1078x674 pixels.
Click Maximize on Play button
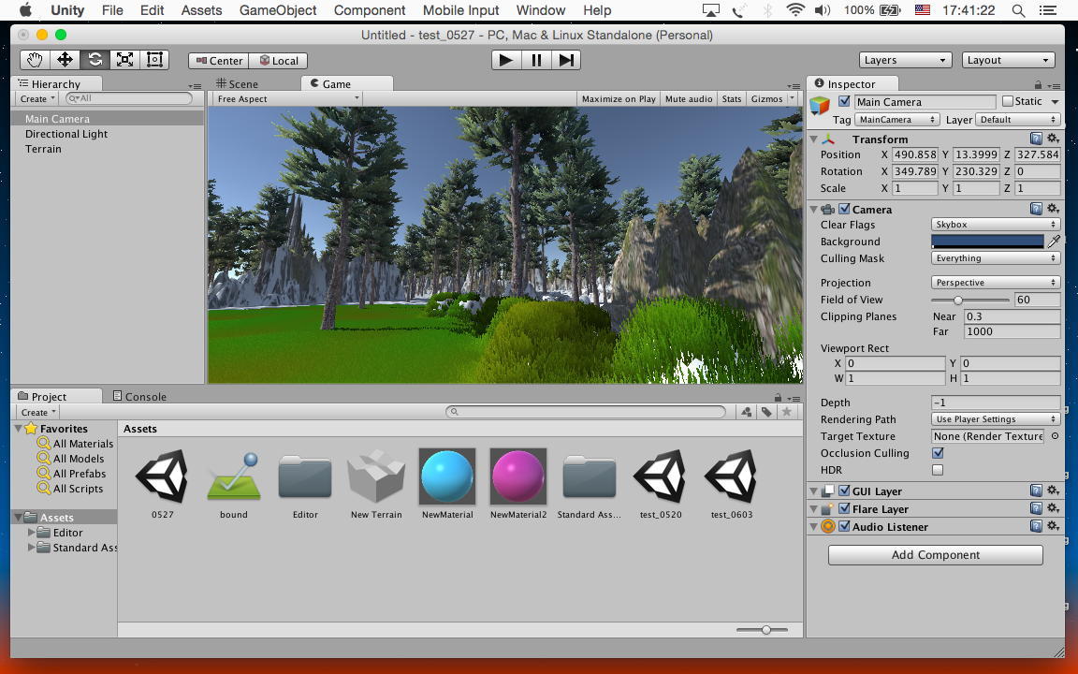619,99
